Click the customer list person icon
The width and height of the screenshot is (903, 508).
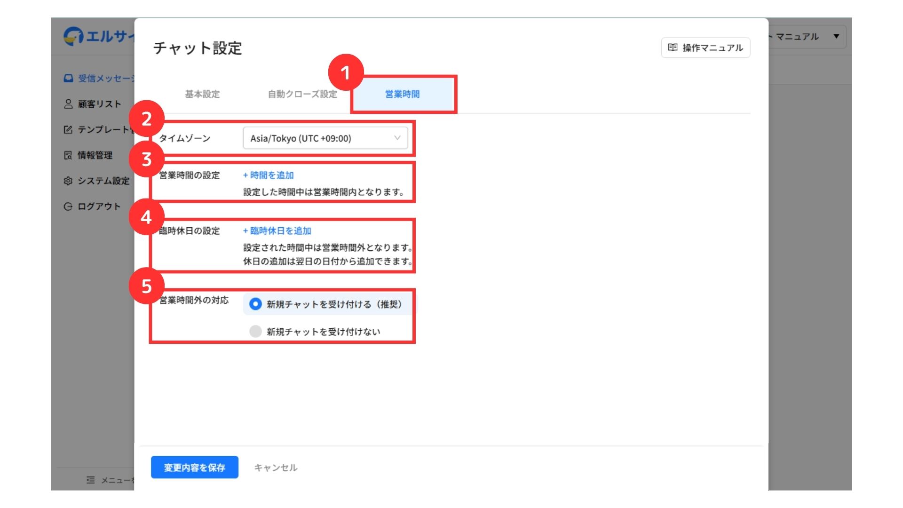click(68, 104)
